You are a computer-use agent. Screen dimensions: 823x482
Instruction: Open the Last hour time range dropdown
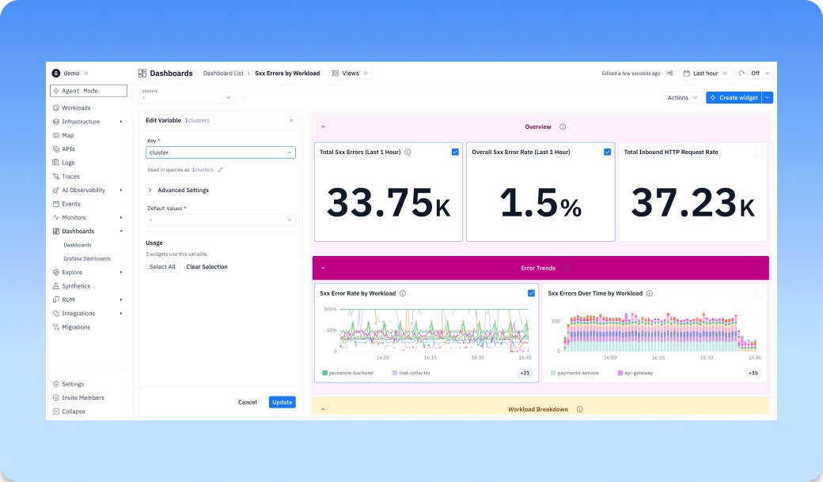coord(705,73)
